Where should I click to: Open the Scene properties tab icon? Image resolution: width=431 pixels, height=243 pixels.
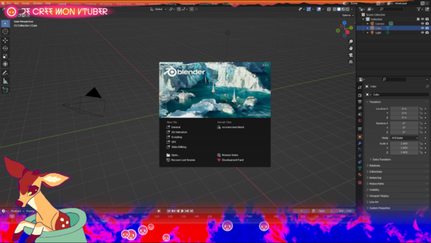(x=360, y=114)
